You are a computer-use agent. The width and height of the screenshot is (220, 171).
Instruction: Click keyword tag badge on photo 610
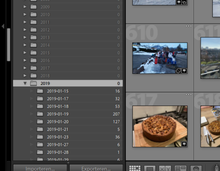178,71
